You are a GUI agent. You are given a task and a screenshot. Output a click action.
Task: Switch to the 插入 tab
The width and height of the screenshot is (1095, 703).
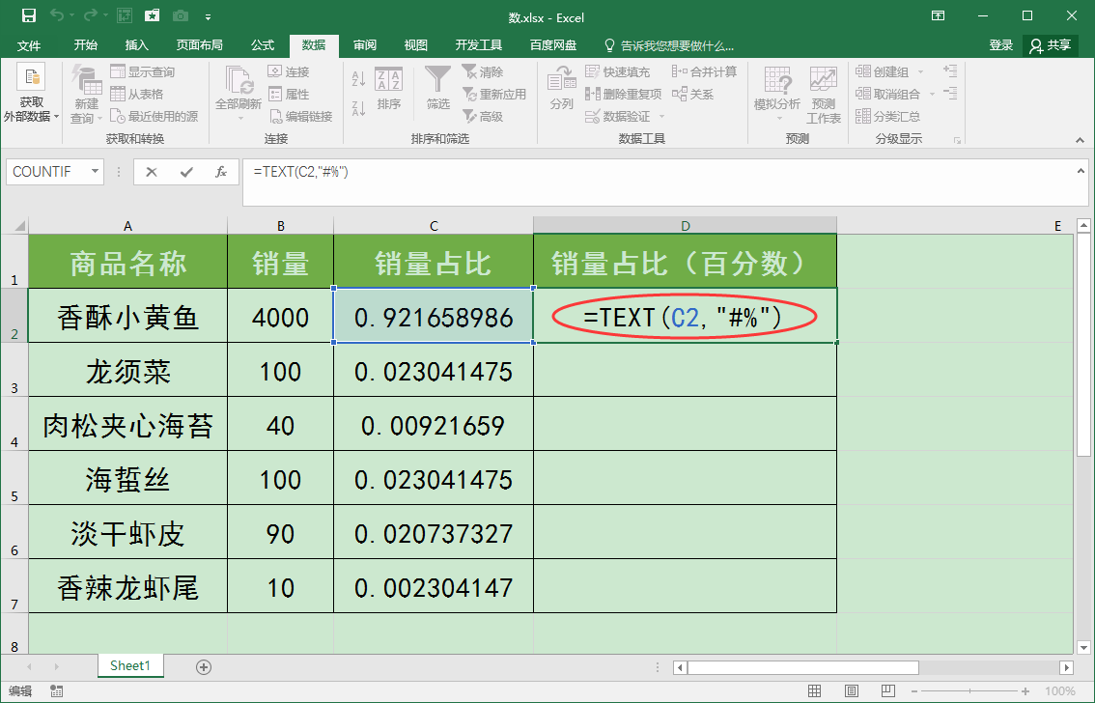click(136, 45)
